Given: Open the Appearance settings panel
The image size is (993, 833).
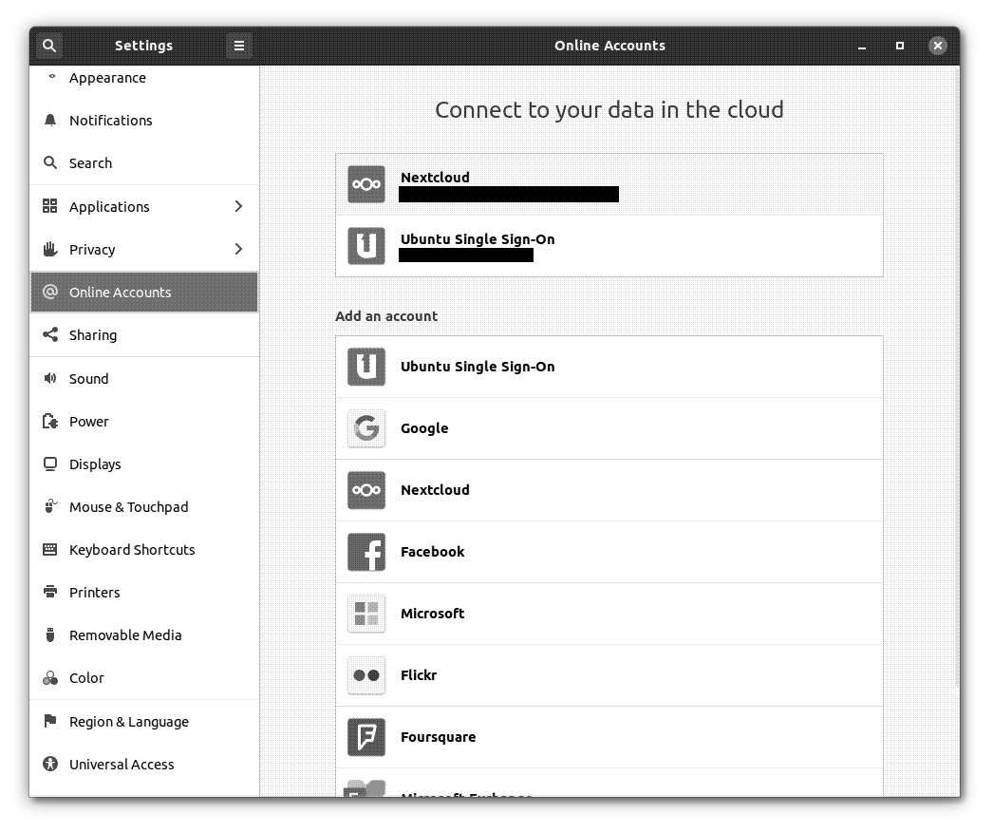Looking at the screenshot, I should 144,79.
